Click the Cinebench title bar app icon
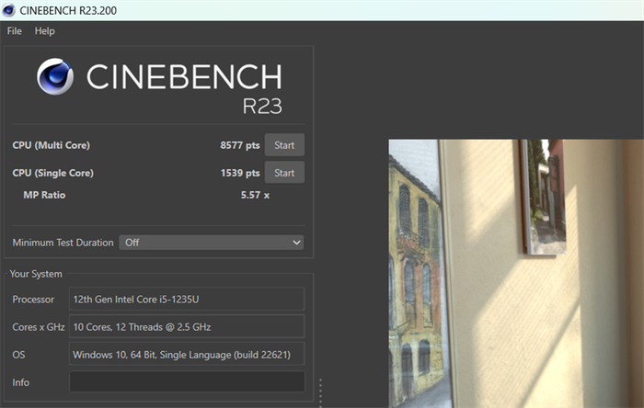644x408 pixels. [8, 10]
